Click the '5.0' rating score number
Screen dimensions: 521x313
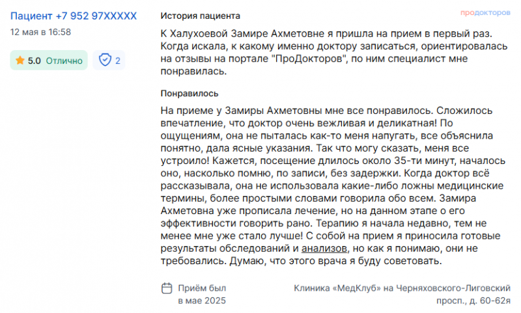[35, 61]
